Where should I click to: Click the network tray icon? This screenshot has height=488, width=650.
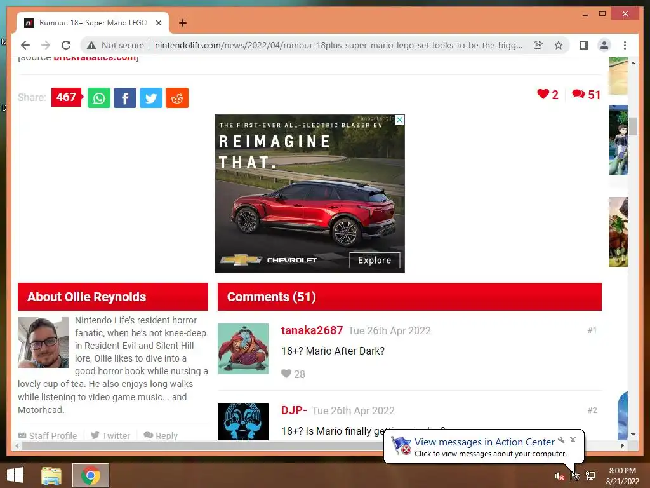pyautogui.click(x=590, y=476)
